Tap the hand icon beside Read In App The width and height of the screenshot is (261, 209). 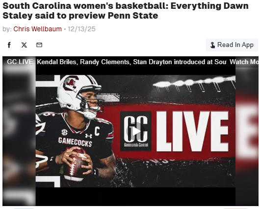pyautogui.click(x=212, y=45)
